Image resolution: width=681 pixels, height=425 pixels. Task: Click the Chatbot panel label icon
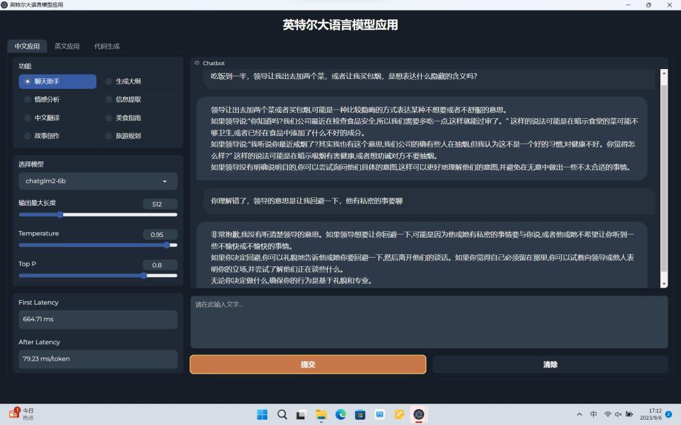[197, 63]
